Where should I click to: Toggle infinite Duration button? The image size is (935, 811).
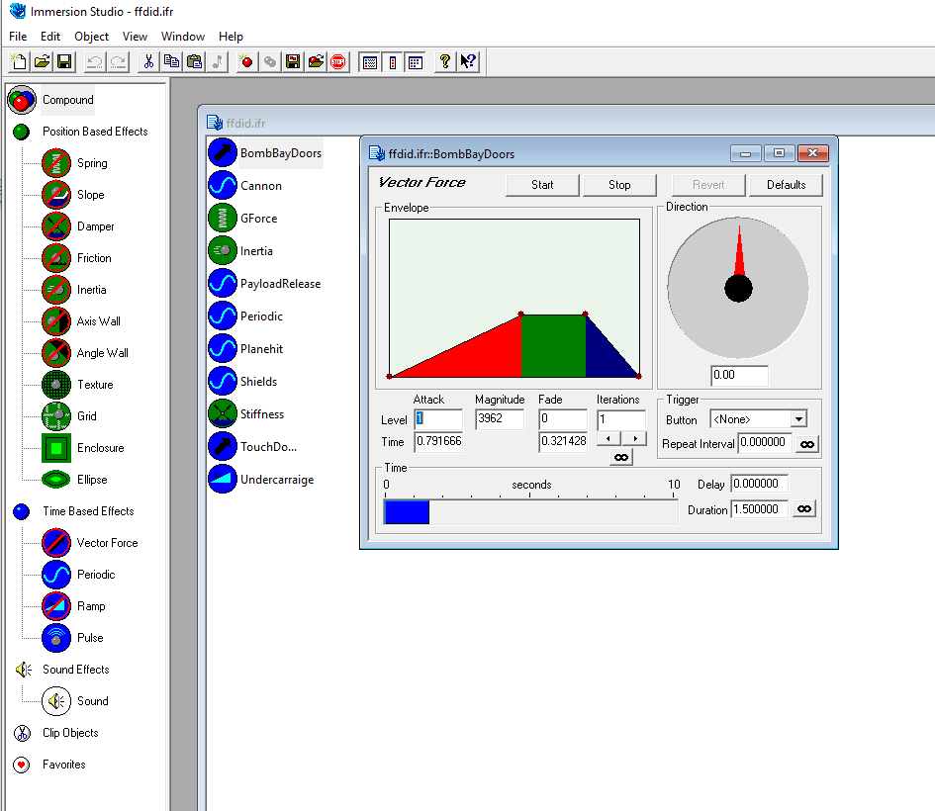point(805,508)
